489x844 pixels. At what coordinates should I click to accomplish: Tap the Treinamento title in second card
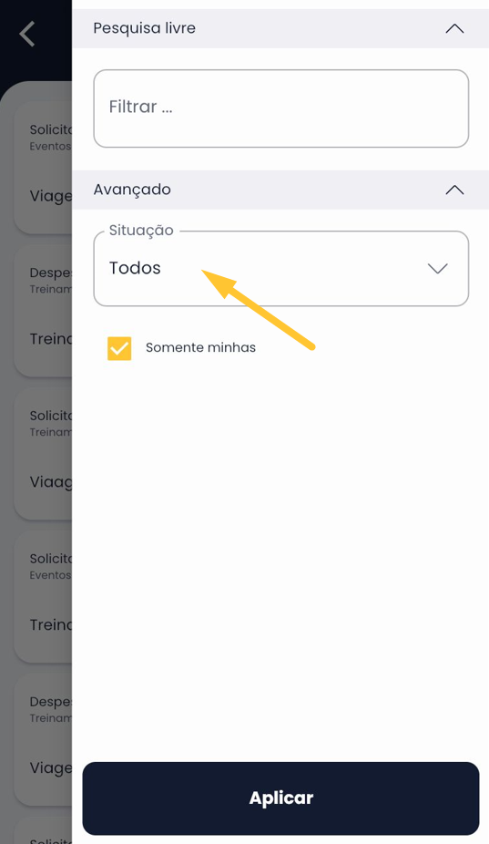[51, 339]
